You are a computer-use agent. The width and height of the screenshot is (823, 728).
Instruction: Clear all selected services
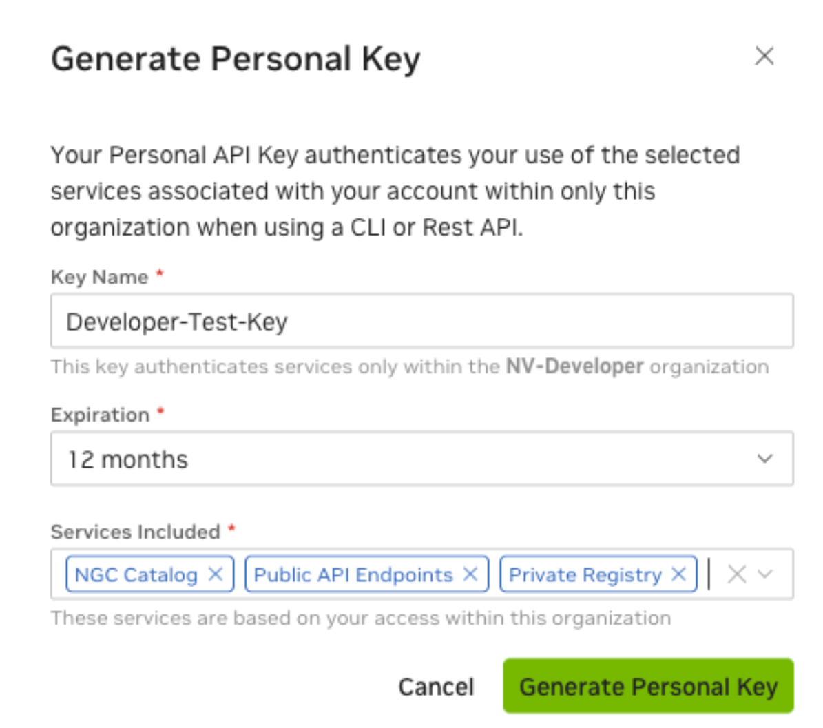pos(736,574)
